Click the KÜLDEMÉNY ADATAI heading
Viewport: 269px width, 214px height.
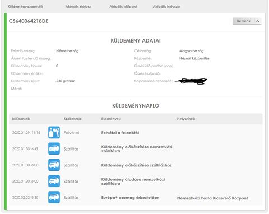point(136,41)
